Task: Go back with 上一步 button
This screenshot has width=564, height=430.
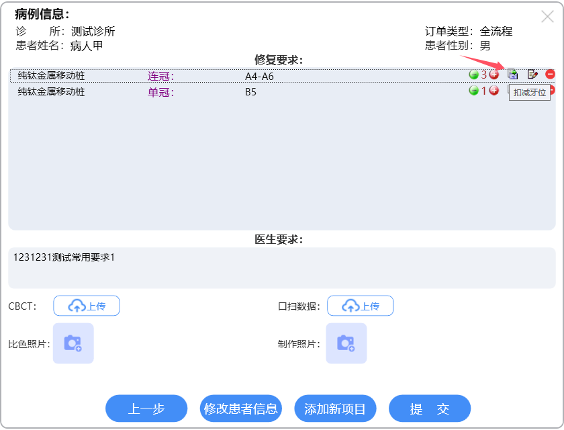Action: (x=146, y=408)
